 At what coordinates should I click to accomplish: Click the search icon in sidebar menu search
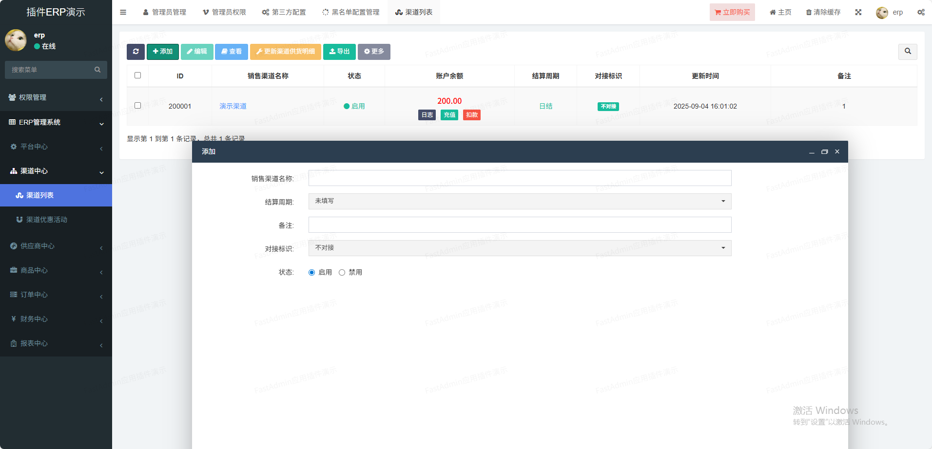pos(97,70)
